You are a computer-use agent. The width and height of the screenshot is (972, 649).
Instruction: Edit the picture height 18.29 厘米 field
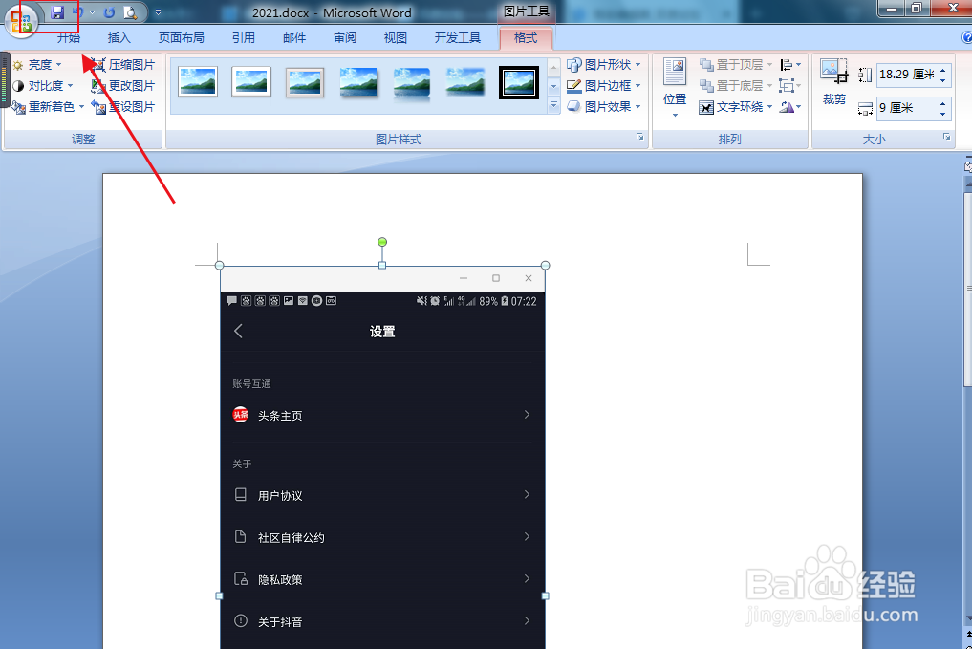point(906,75)
